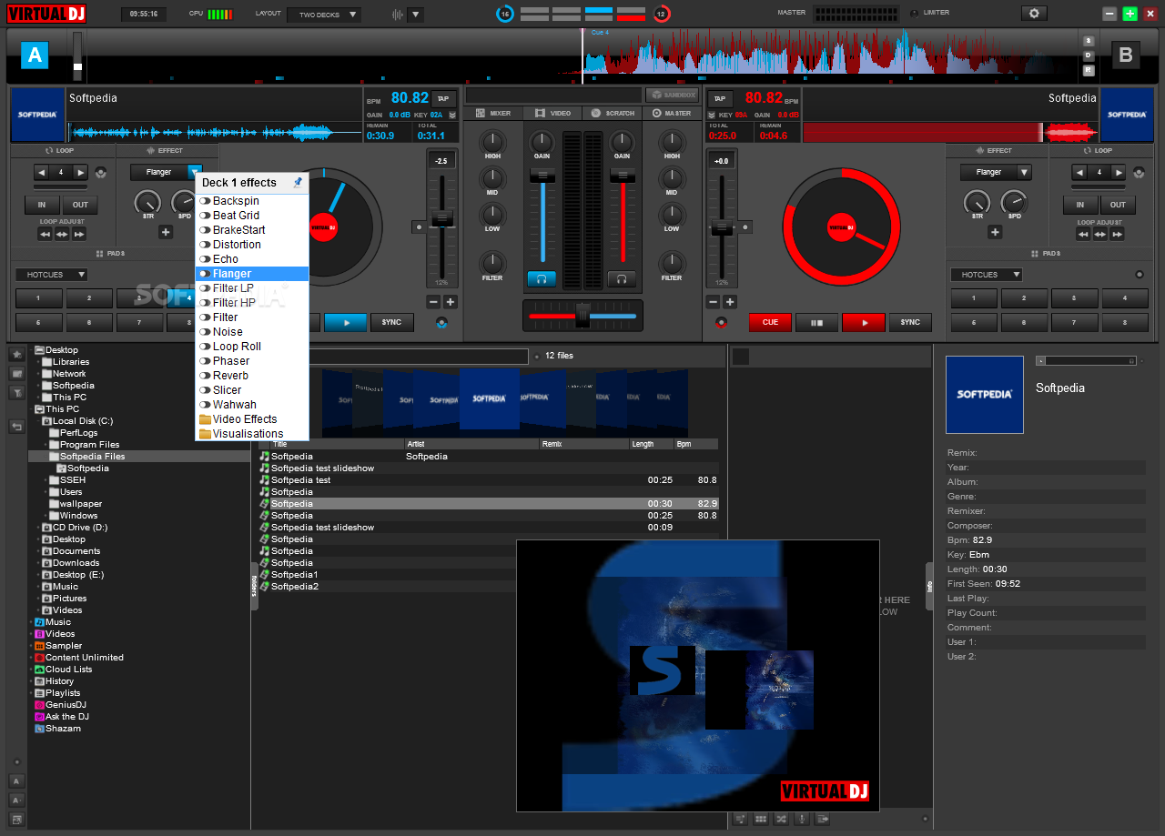Click deck A loop IN button
This screenshot has height=836, width=1165.
point(42,205)
